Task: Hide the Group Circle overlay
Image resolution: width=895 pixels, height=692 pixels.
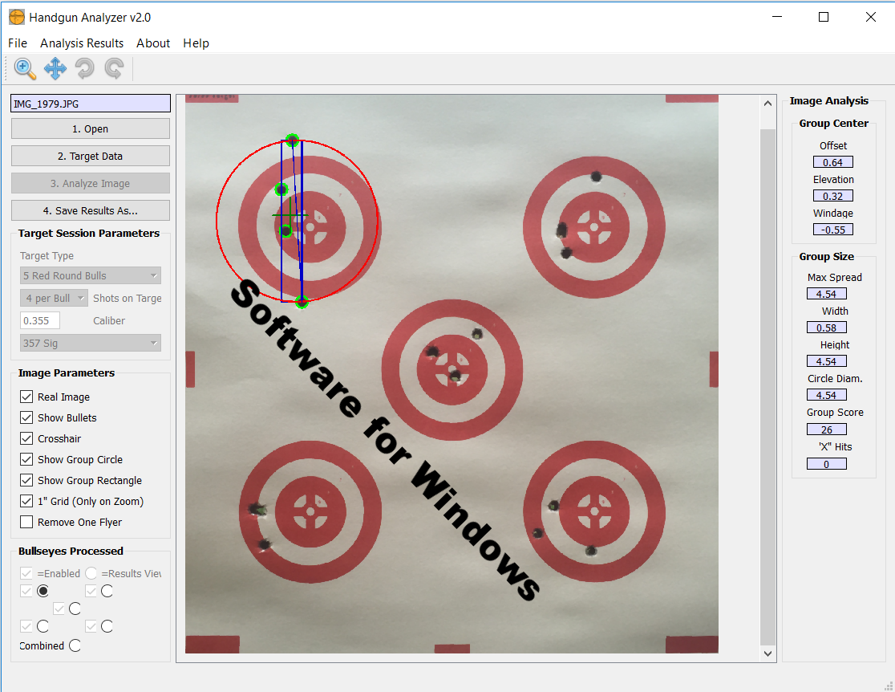Action: tap(27, 459)
